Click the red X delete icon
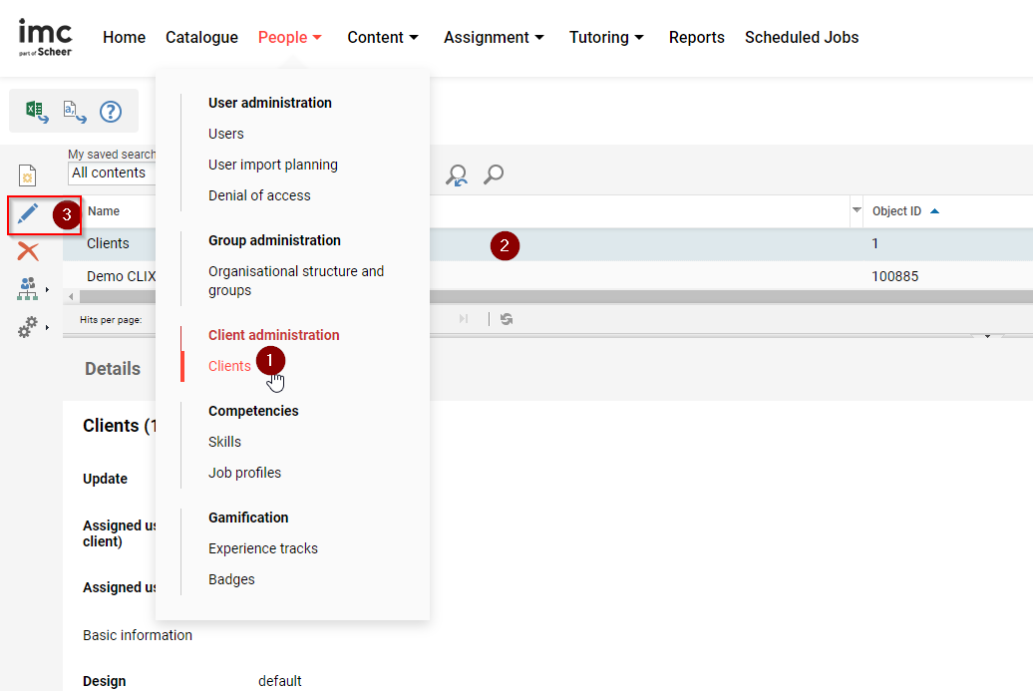 [28, 251]
